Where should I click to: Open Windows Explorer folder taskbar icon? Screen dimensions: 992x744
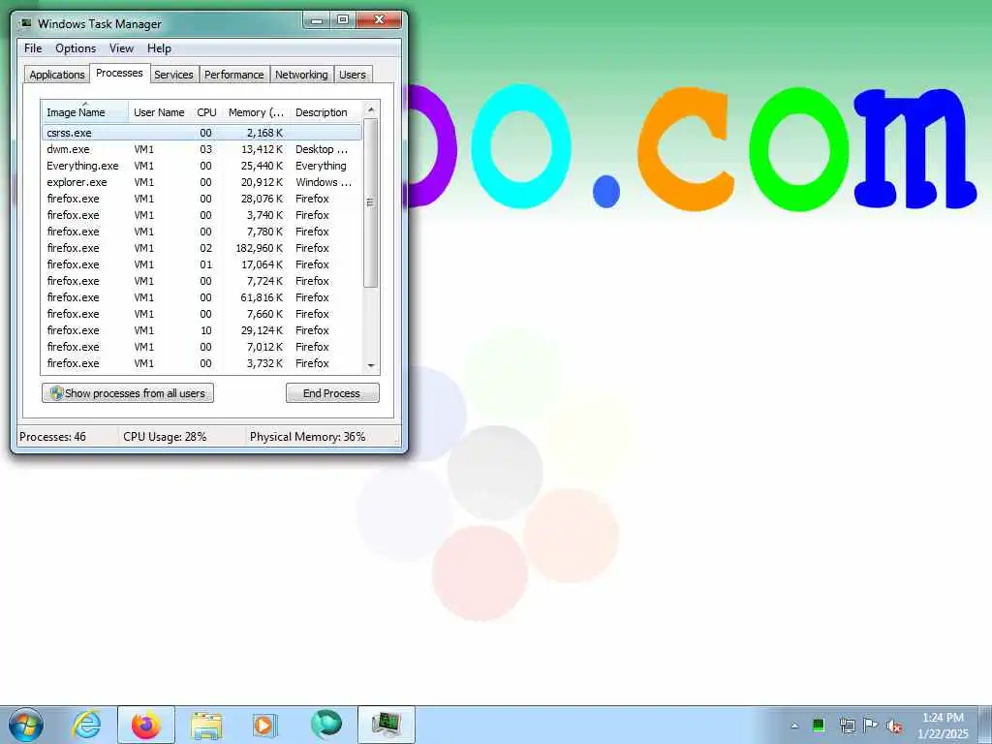[206, 725]
